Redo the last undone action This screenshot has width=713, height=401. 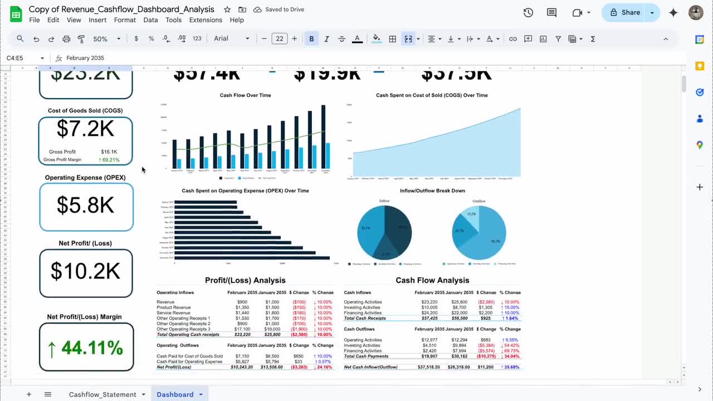tap(51, 39)
